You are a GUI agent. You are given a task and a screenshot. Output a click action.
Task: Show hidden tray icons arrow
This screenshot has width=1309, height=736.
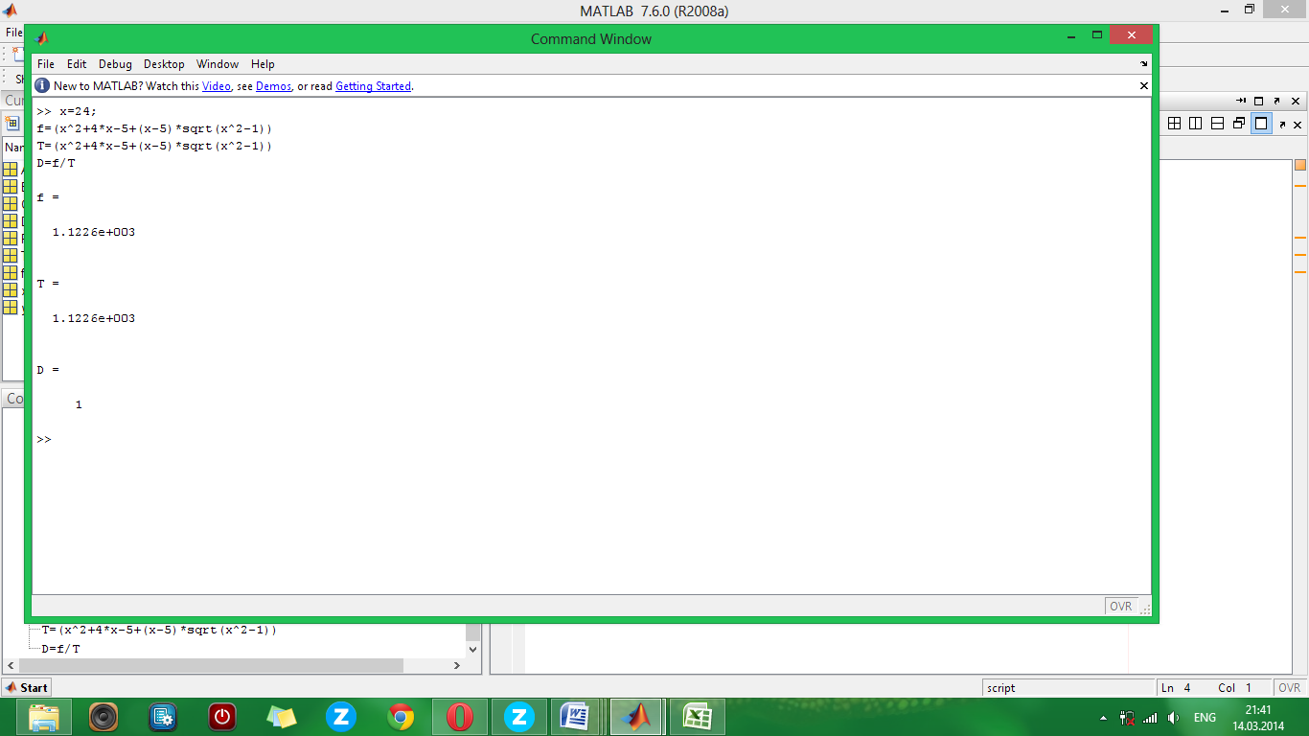(x=1104, y=717)
